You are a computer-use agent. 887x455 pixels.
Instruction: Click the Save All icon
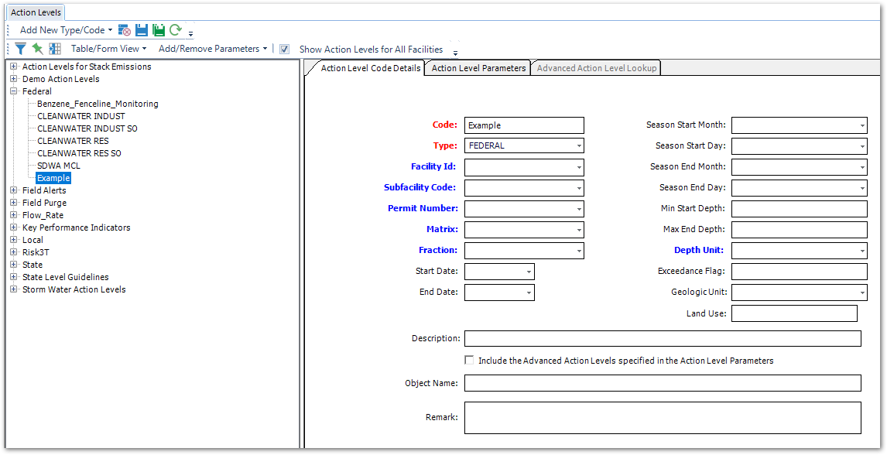(x=159, y=29)
